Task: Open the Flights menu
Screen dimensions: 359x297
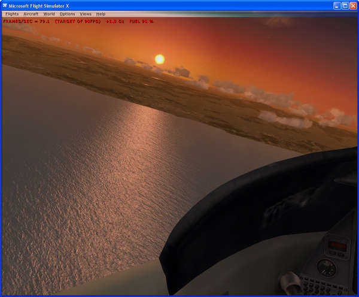Action: click(x=12, y=14)
